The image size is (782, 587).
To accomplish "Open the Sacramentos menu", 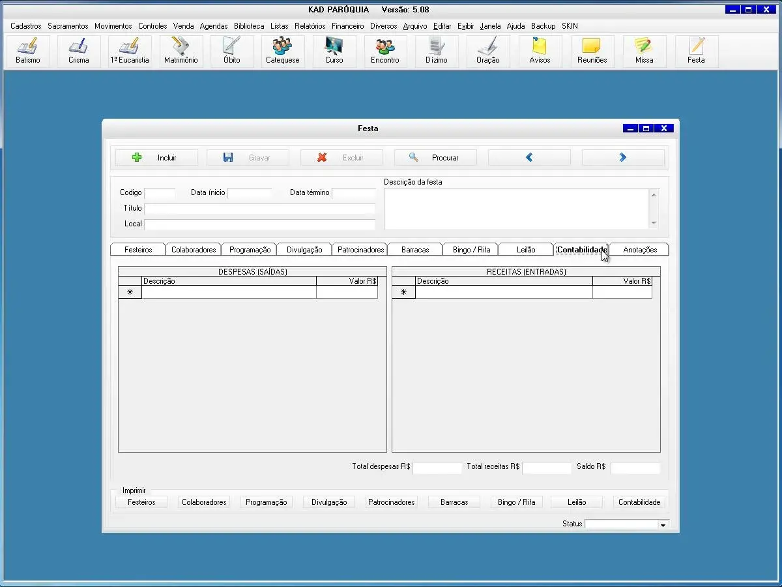I will click(68, 26).
